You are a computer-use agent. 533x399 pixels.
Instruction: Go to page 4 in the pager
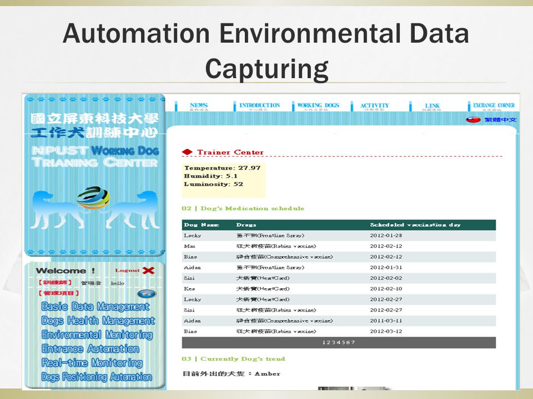pos(338,342)
